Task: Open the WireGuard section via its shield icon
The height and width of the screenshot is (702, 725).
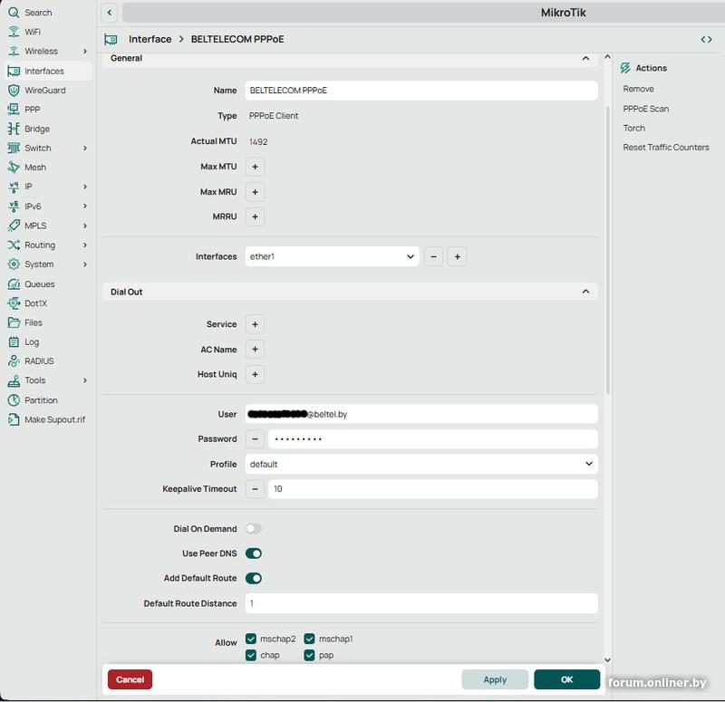Action: (14, 90)
